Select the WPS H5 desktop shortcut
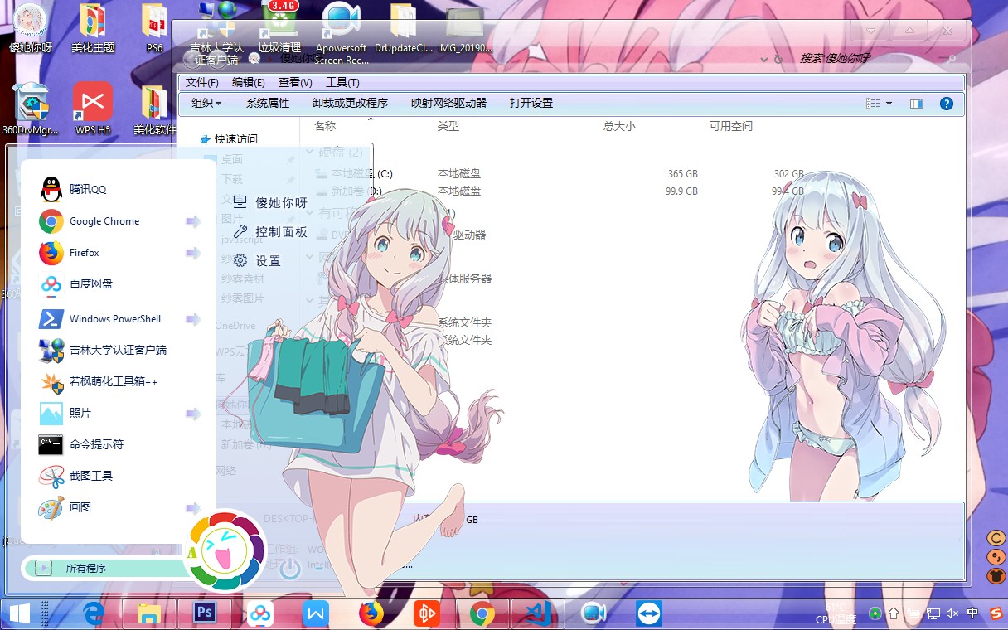Screen dimensions: 1008x630 pos(93,109)
